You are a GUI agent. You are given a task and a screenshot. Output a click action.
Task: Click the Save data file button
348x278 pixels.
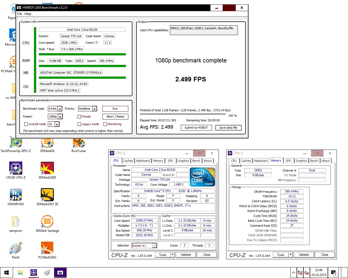228,128
